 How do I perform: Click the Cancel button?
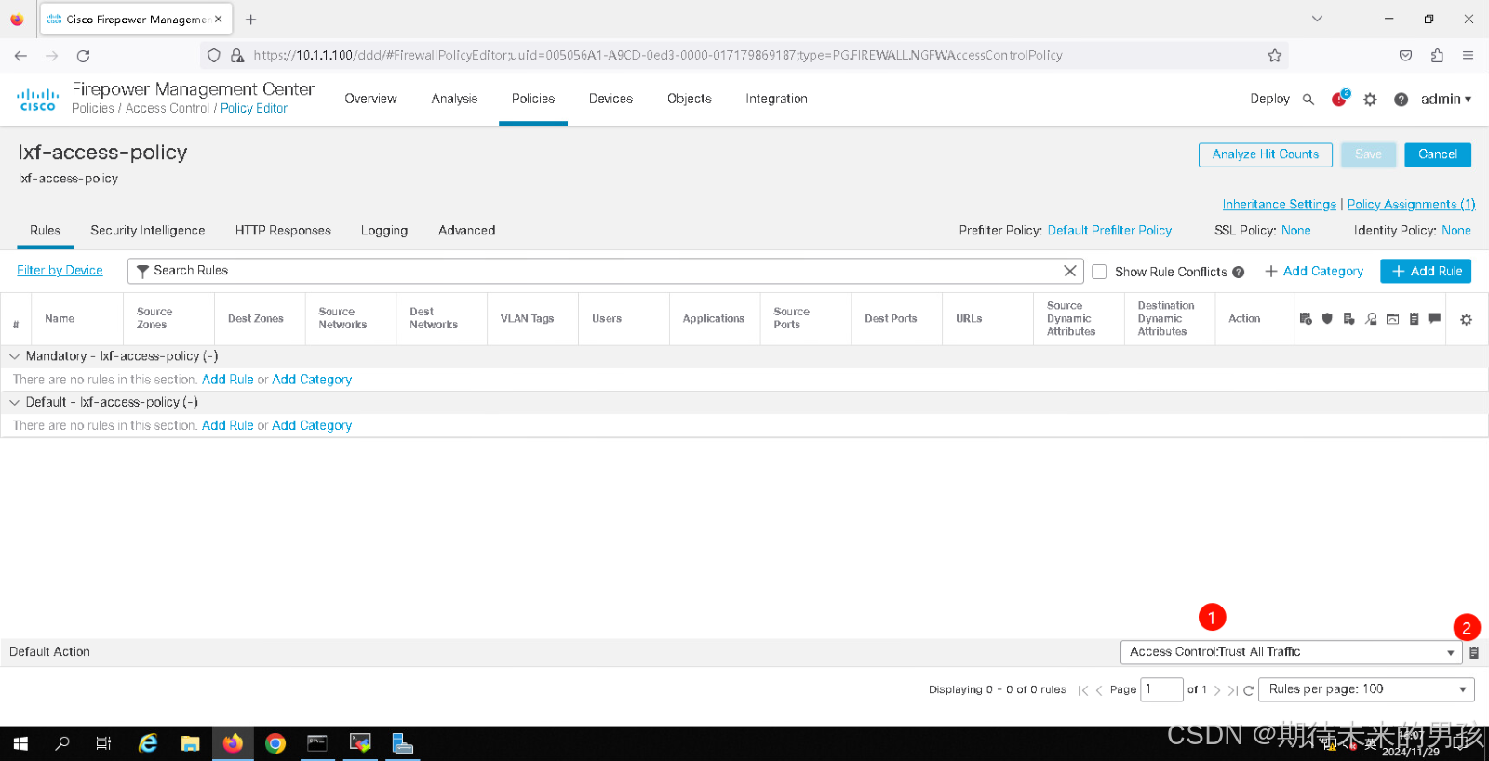click(1438, 154)
